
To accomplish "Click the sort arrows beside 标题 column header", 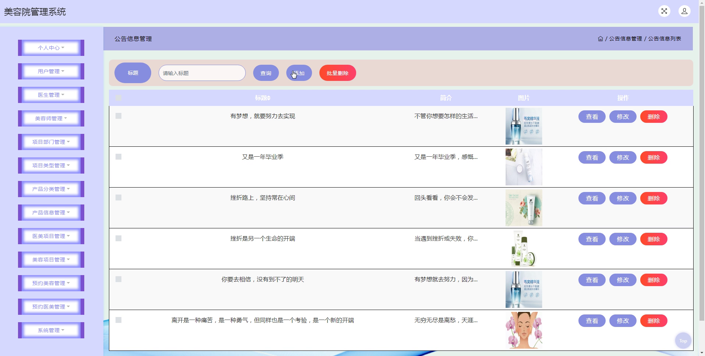I will coord(269,98).
